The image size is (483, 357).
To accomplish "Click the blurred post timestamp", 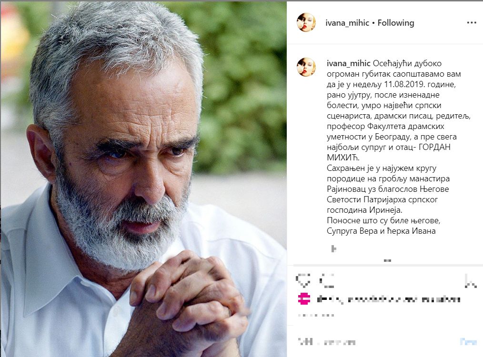I will click(316, 316).
